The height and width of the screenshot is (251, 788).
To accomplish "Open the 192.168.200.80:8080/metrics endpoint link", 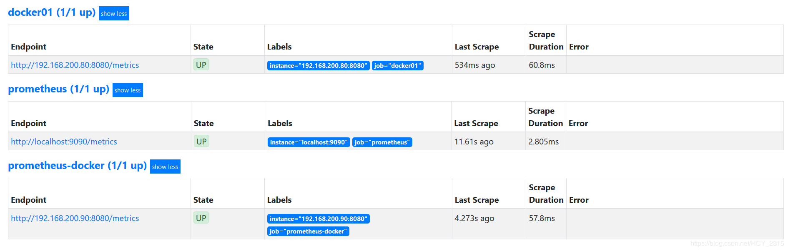I will tap(75, 65).
